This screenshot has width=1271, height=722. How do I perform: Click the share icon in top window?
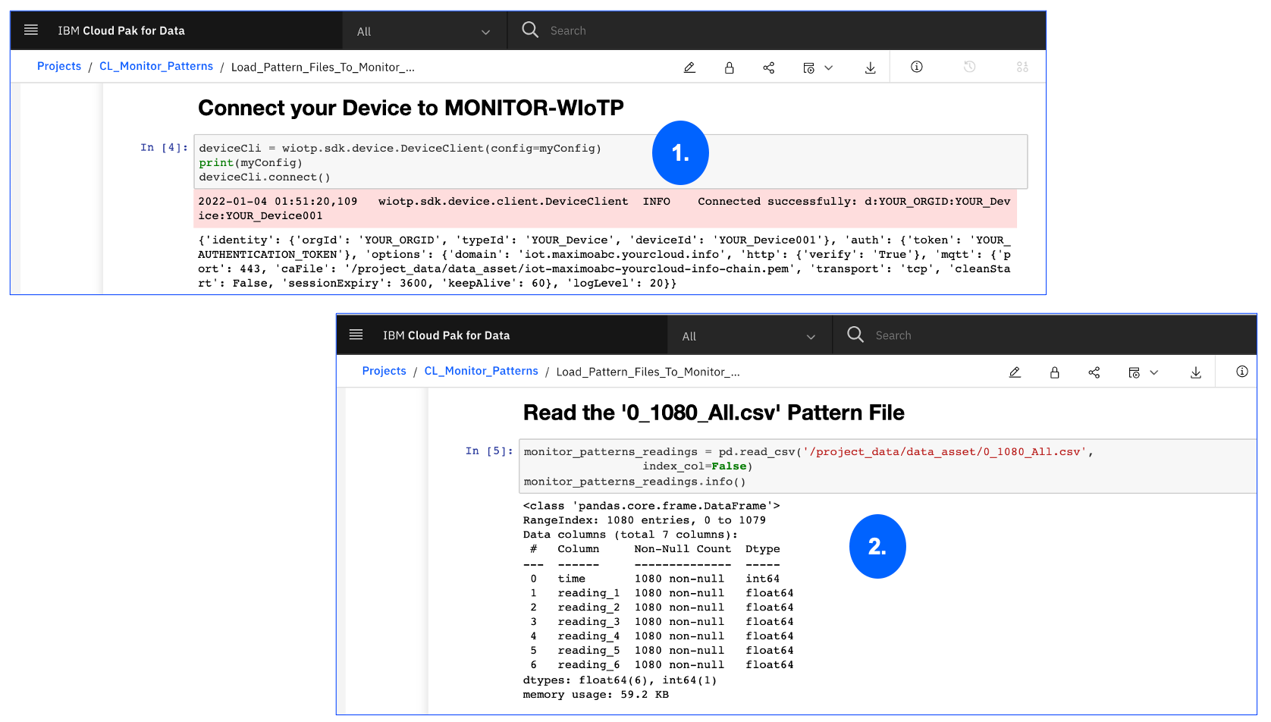[769, 67]
